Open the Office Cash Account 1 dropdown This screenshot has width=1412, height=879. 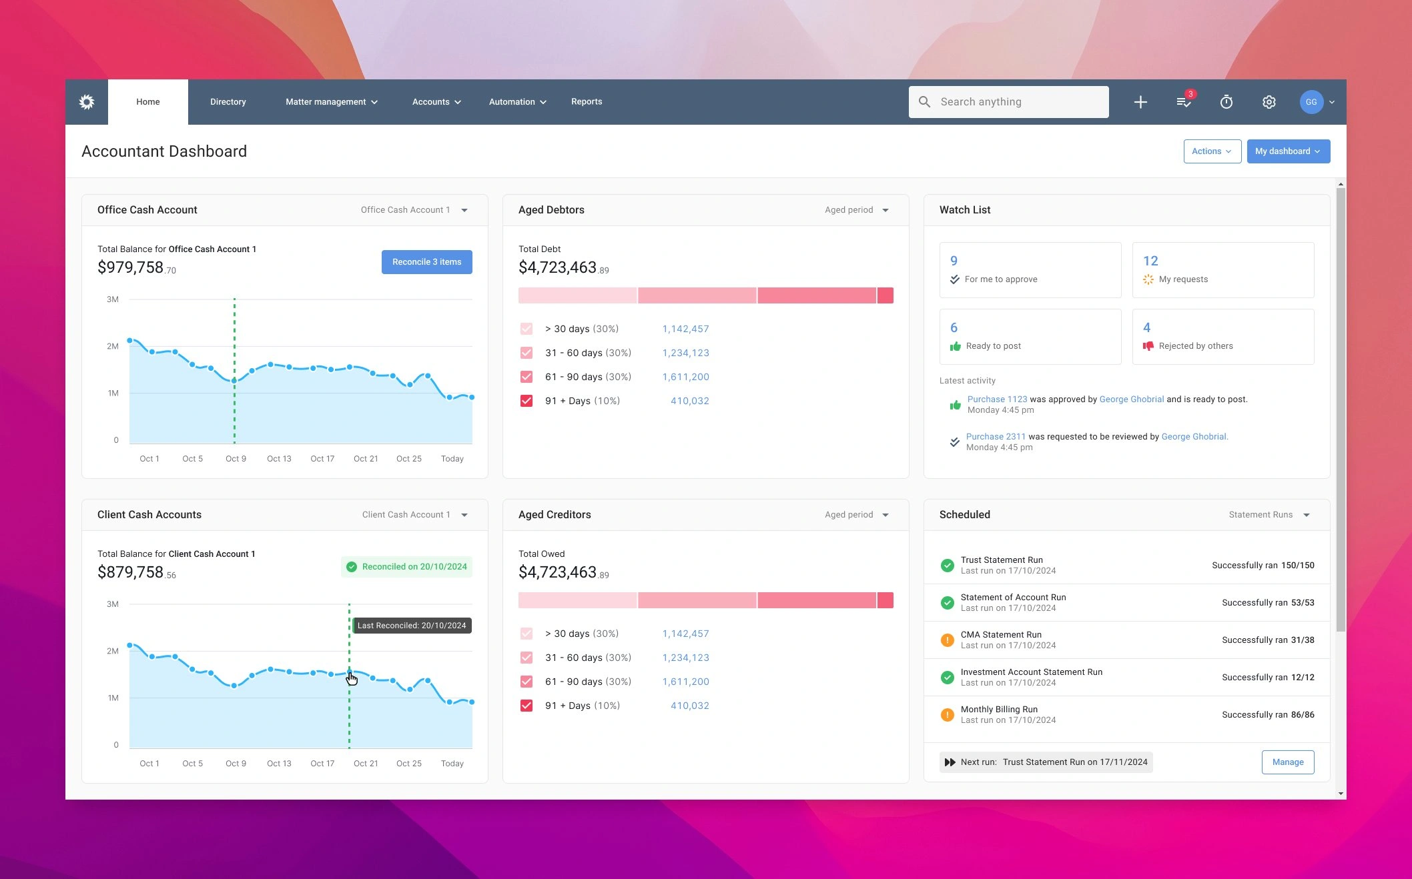(x=413, y=209)
